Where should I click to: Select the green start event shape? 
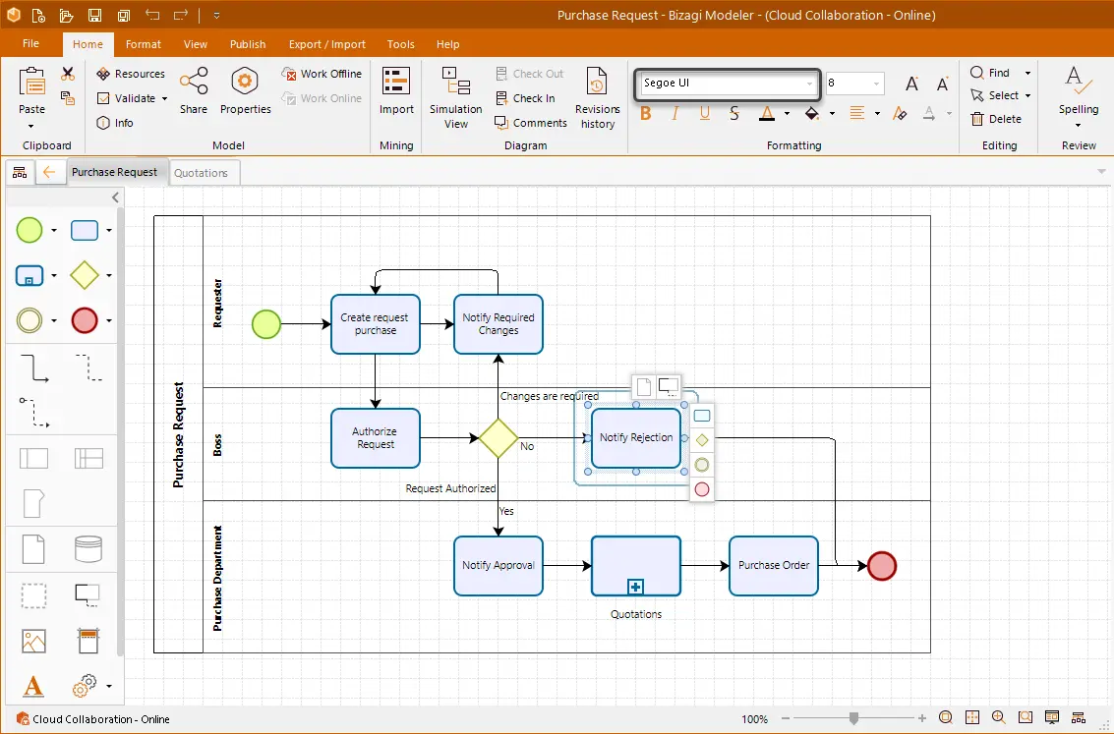coord(29,230)
